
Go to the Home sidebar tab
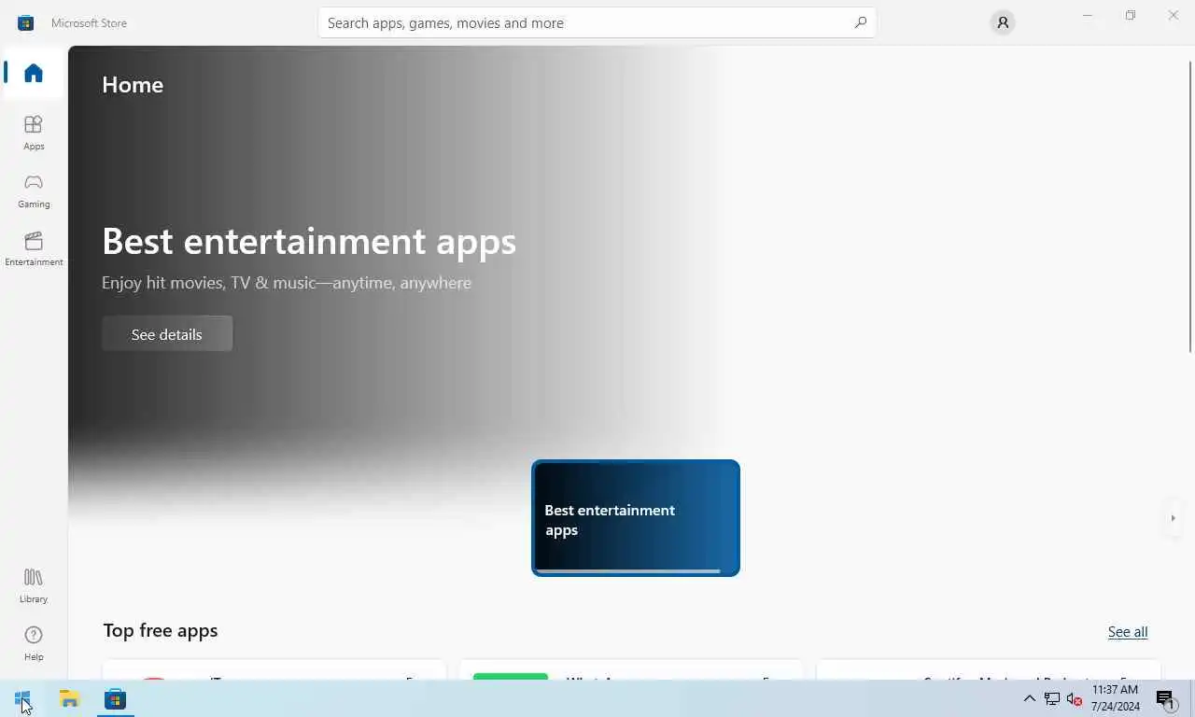pos(34,73)
